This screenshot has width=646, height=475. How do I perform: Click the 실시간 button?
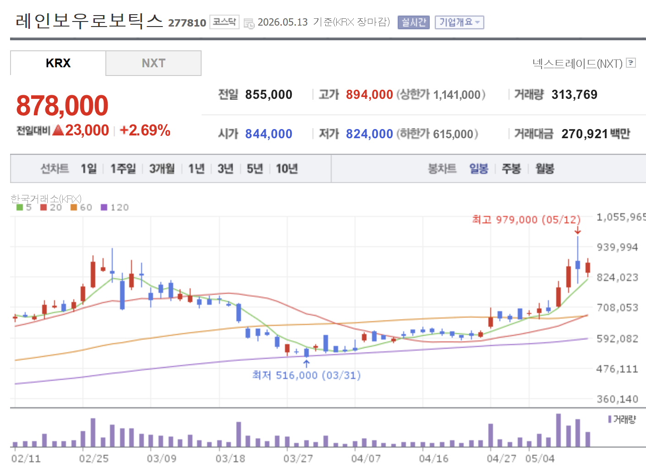(x=414, y=22)
